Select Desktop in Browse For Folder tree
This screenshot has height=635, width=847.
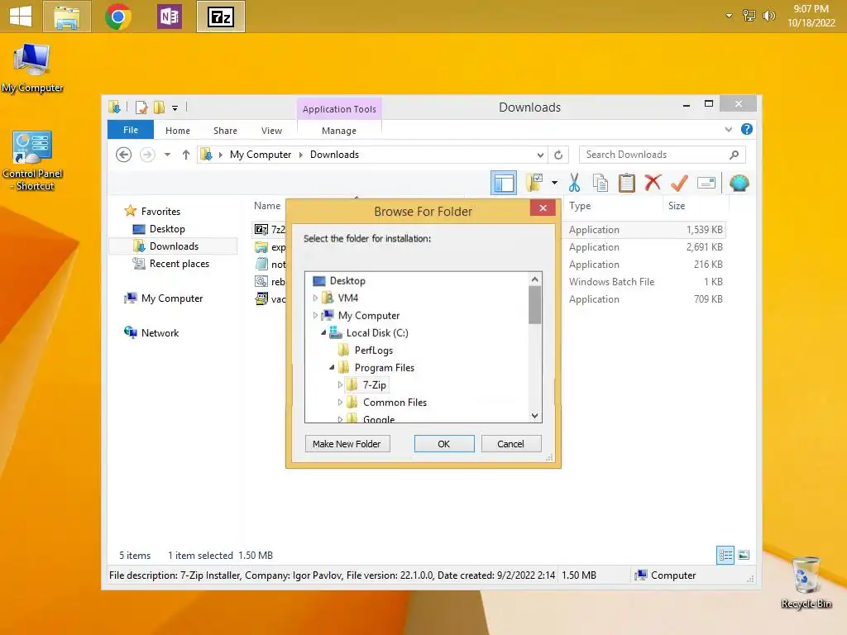pos(347,281)
